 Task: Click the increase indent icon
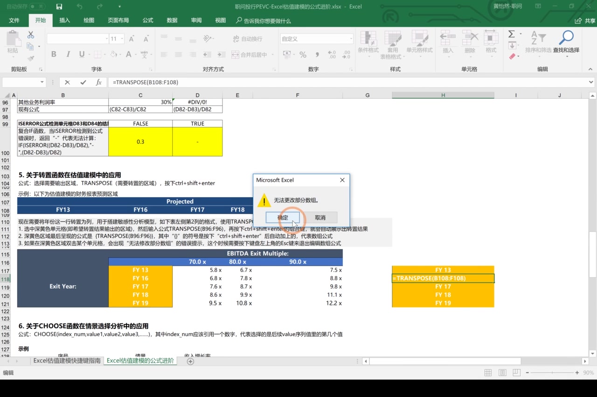pyautogui.click(x=221, y=55)
